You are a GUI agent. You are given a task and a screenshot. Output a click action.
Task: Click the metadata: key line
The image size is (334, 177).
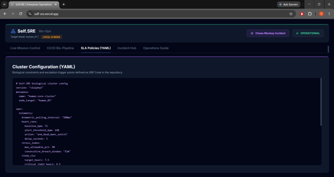click(22, 92)
